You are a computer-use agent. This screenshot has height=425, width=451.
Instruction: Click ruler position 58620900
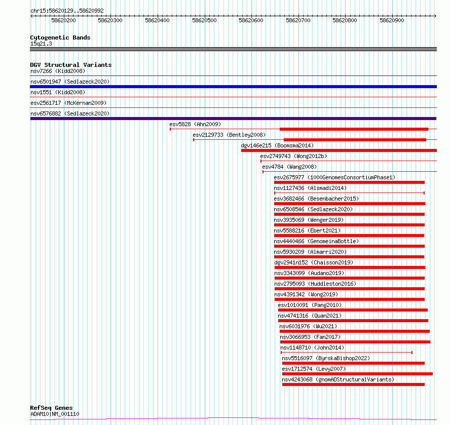point(392,20)
